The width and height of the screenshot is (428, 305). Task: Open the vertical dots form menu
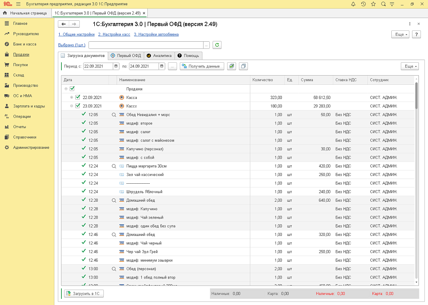[410, 24]
